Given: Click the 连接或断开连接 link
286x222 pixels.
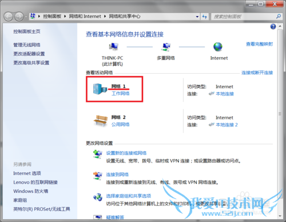Looking at the screenshot, I should click(x=257, y=73).
